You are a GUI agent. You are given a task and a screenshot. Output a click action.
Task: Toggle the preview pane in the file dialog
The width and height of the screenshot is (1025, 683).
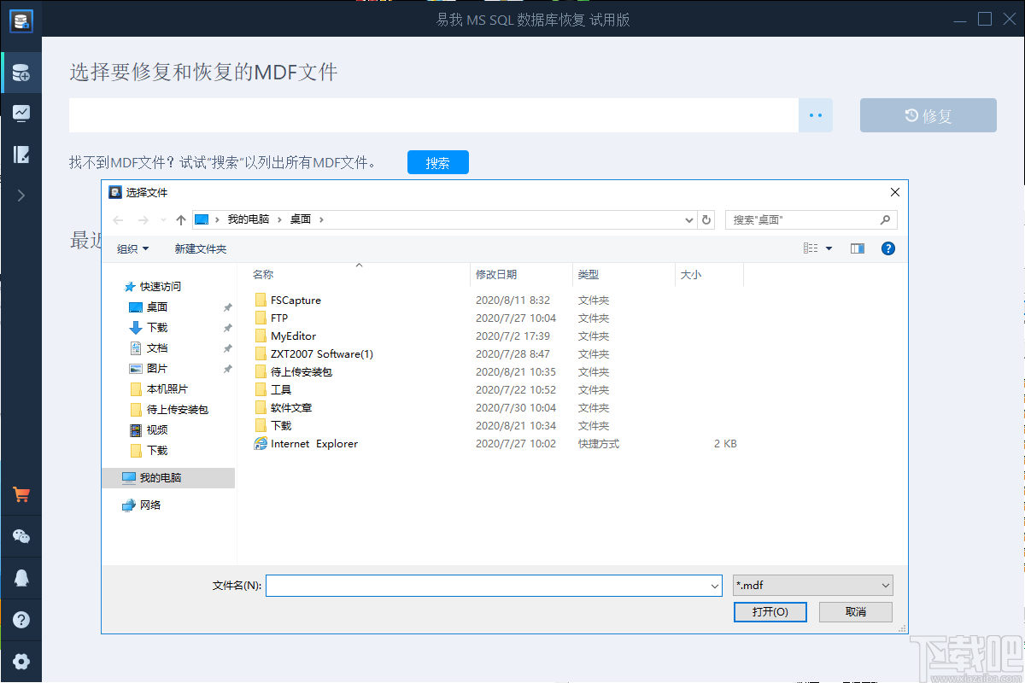pos(858,248)
